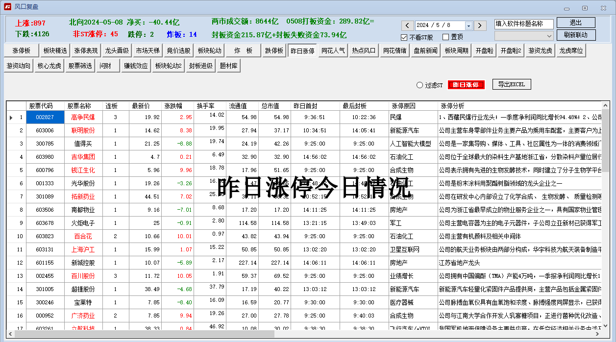The height and width of the screenshot is (342, 616).
Task: Open the 炸板 tab
Action: [x=244, y=50]
